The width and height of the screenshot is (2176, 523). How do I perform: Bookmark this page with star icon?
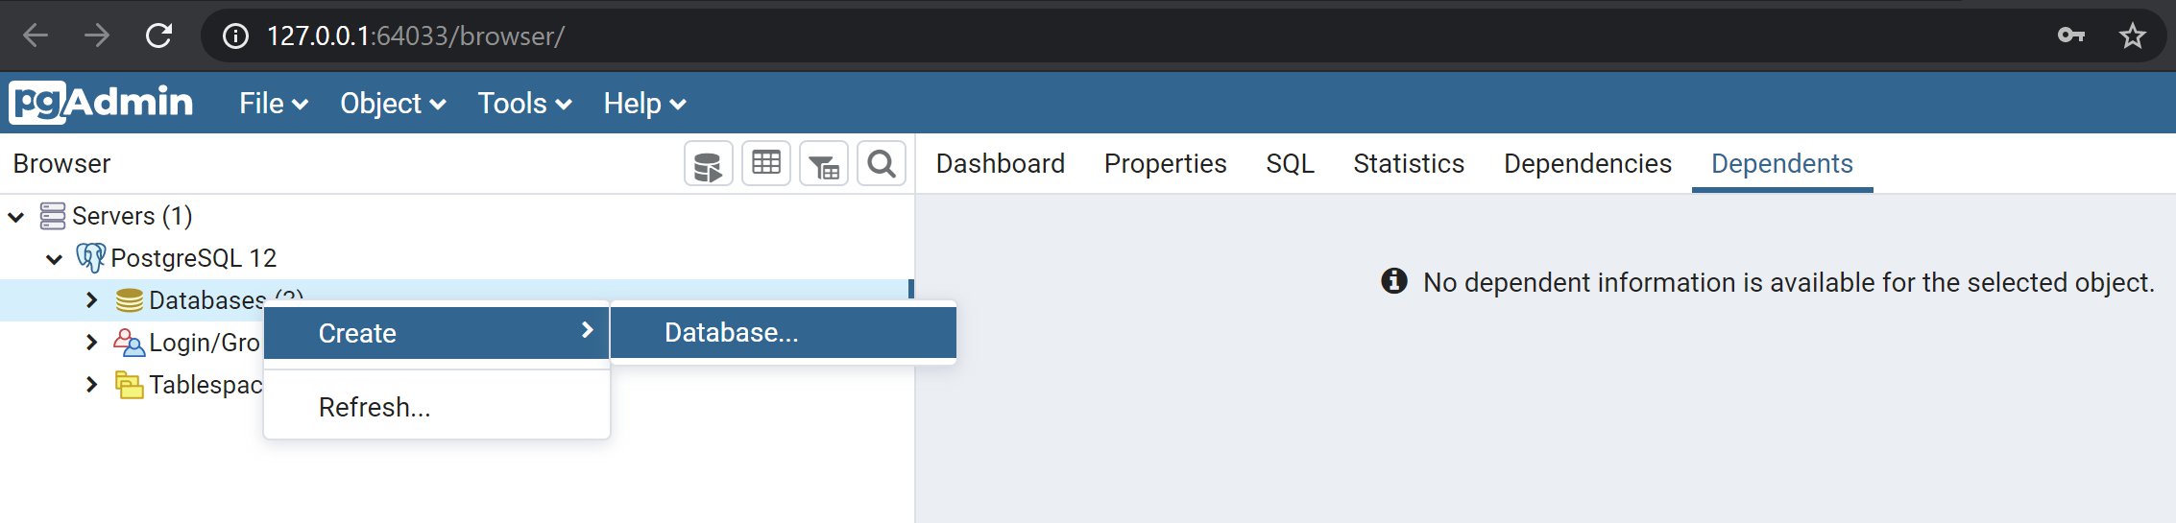point(2132,36)
